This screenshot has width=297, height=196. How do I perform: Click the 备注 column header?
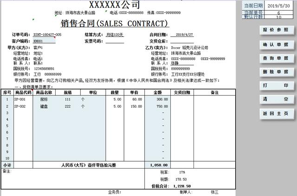pos(214,92)
